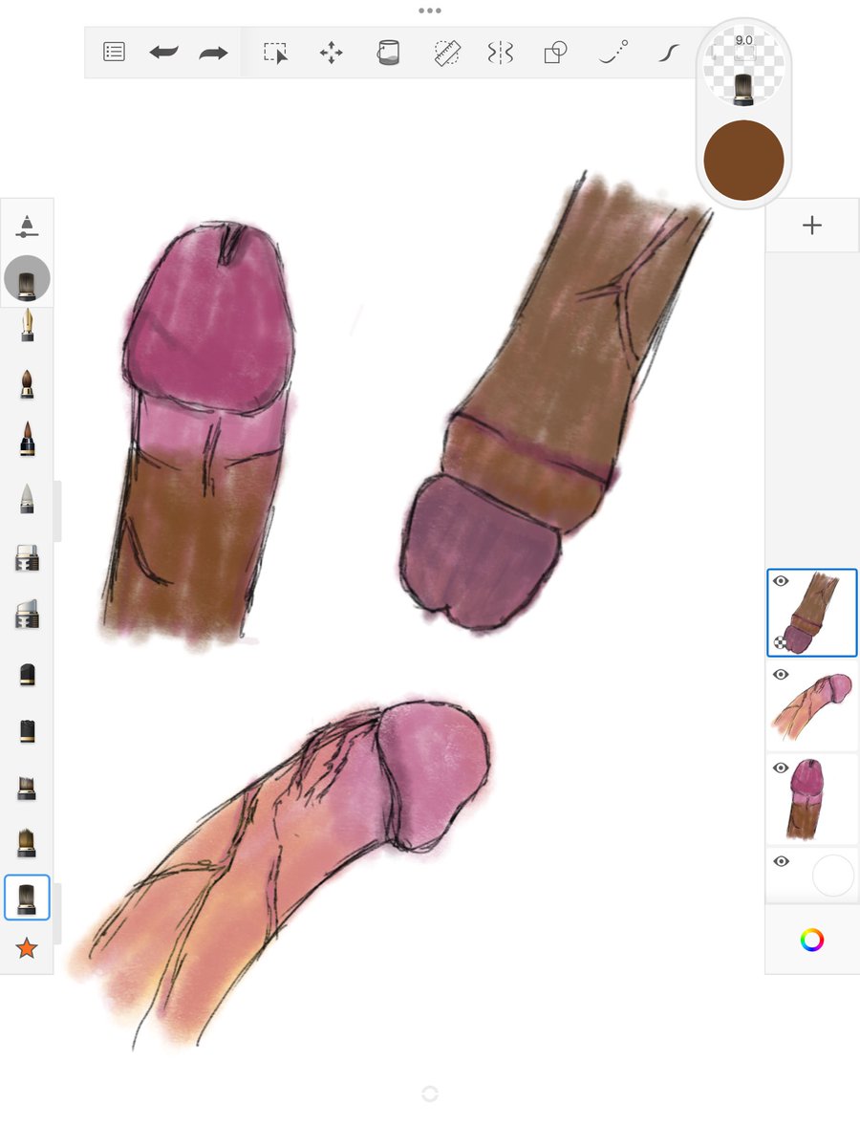Redo the undone stroke
This screenshot has height=1147, width=860.
coord(213,53)
